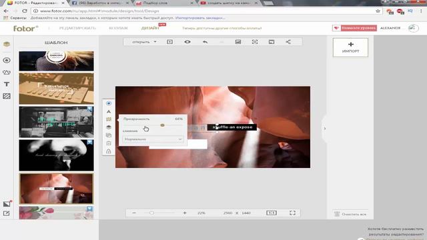
Task: Open the browser three-dot menu
Action: coord(421,11)
